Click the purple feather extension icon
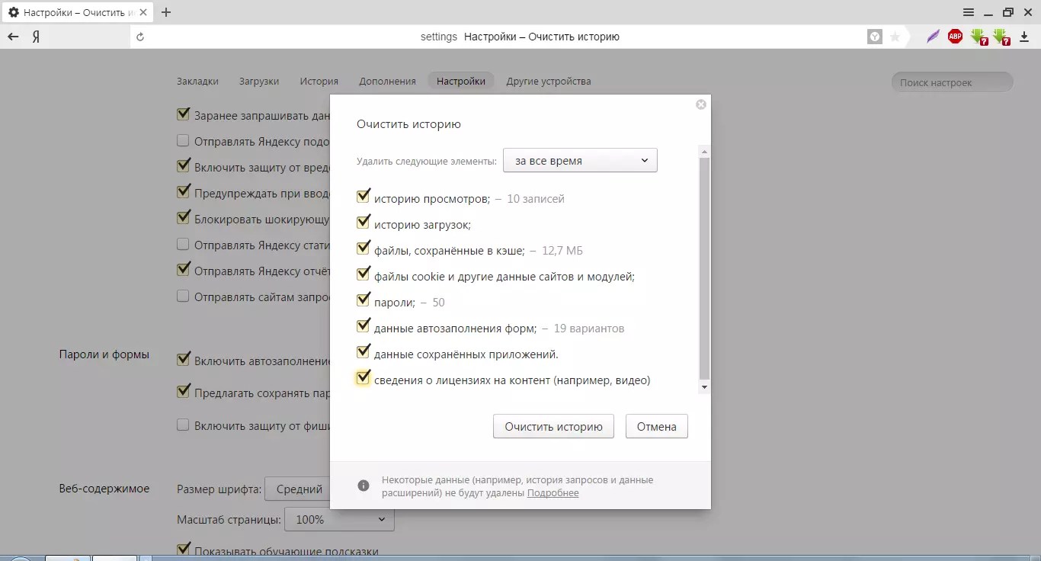Screen dimensions: 1041x561 click(x=933, y=37)
